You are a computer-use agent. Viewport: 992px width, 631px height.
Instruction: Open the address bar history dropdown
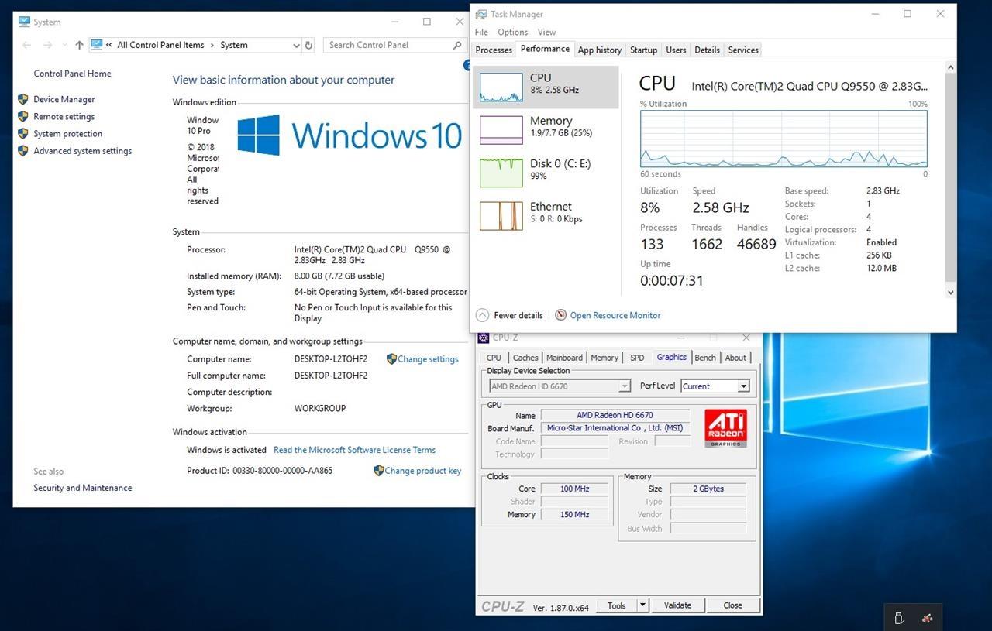click(x=296, y=45)
